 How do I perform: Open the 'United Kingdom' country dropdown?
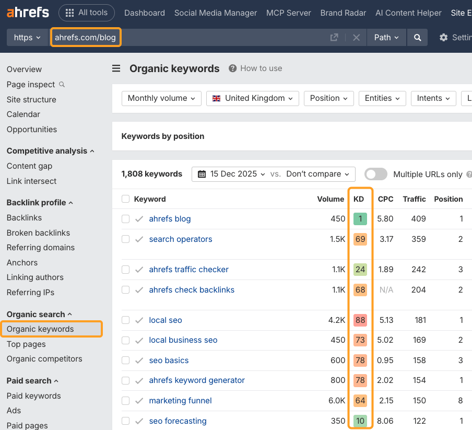[252, 98]
